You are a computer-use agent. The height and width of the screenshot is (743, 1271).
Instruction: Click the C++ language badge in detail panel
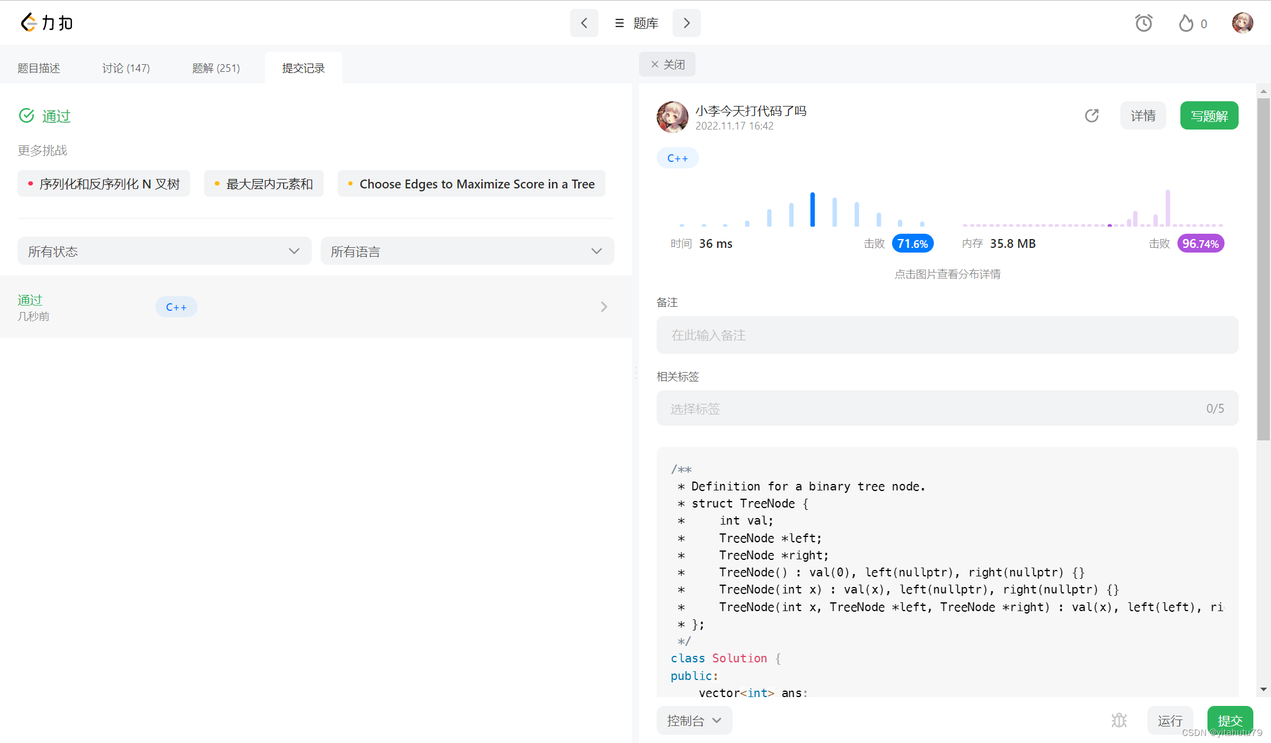pos(677,158)
